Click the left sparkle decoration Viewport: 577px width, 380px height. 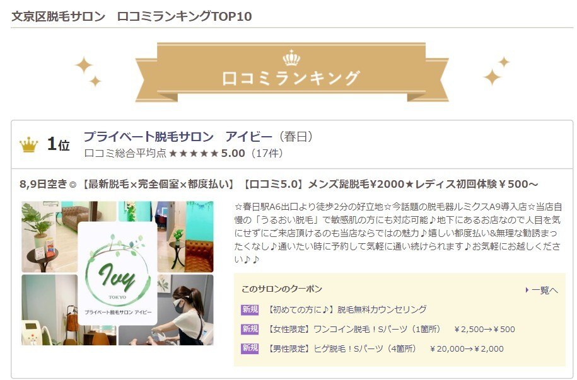click(x=88, y=71)
